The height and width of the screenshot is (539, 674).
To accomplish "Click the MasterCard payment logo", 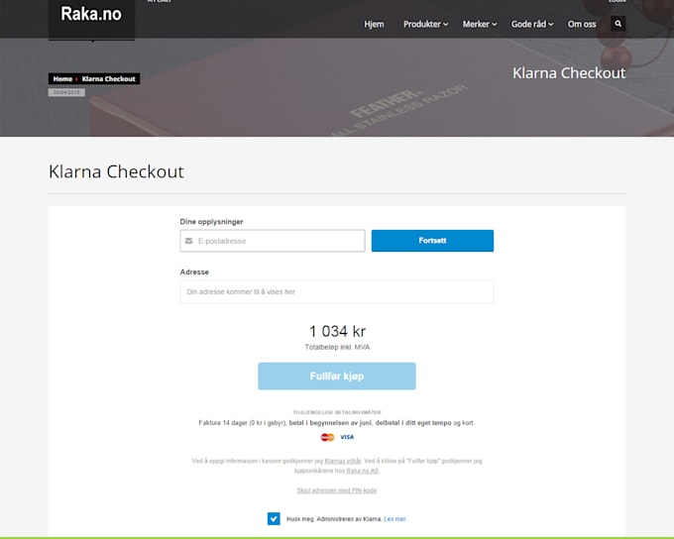I will coord(327,437).
